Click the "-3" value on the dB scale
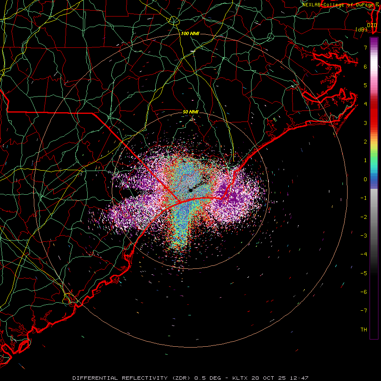The width and height of the screenshot is (381, 381). click(x=364, y=236)
